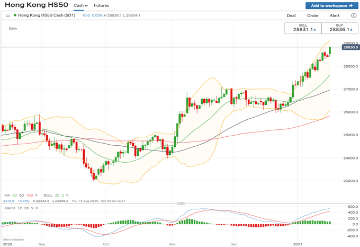Viewport: 360px width, 247px height.
Task: Click the Oct label on the time axis
Action: (106, 244)
